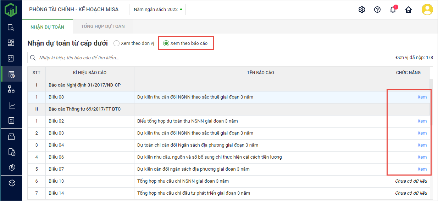This screenshot has height=201, width=438.
Task: Click the yellow user avatar
Action: point(427,10)
